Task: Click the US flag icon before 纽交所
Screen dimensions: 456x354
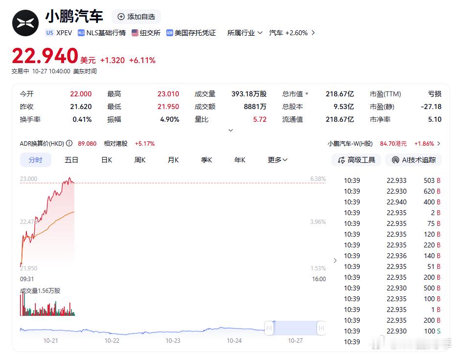Action: [136, 33]
